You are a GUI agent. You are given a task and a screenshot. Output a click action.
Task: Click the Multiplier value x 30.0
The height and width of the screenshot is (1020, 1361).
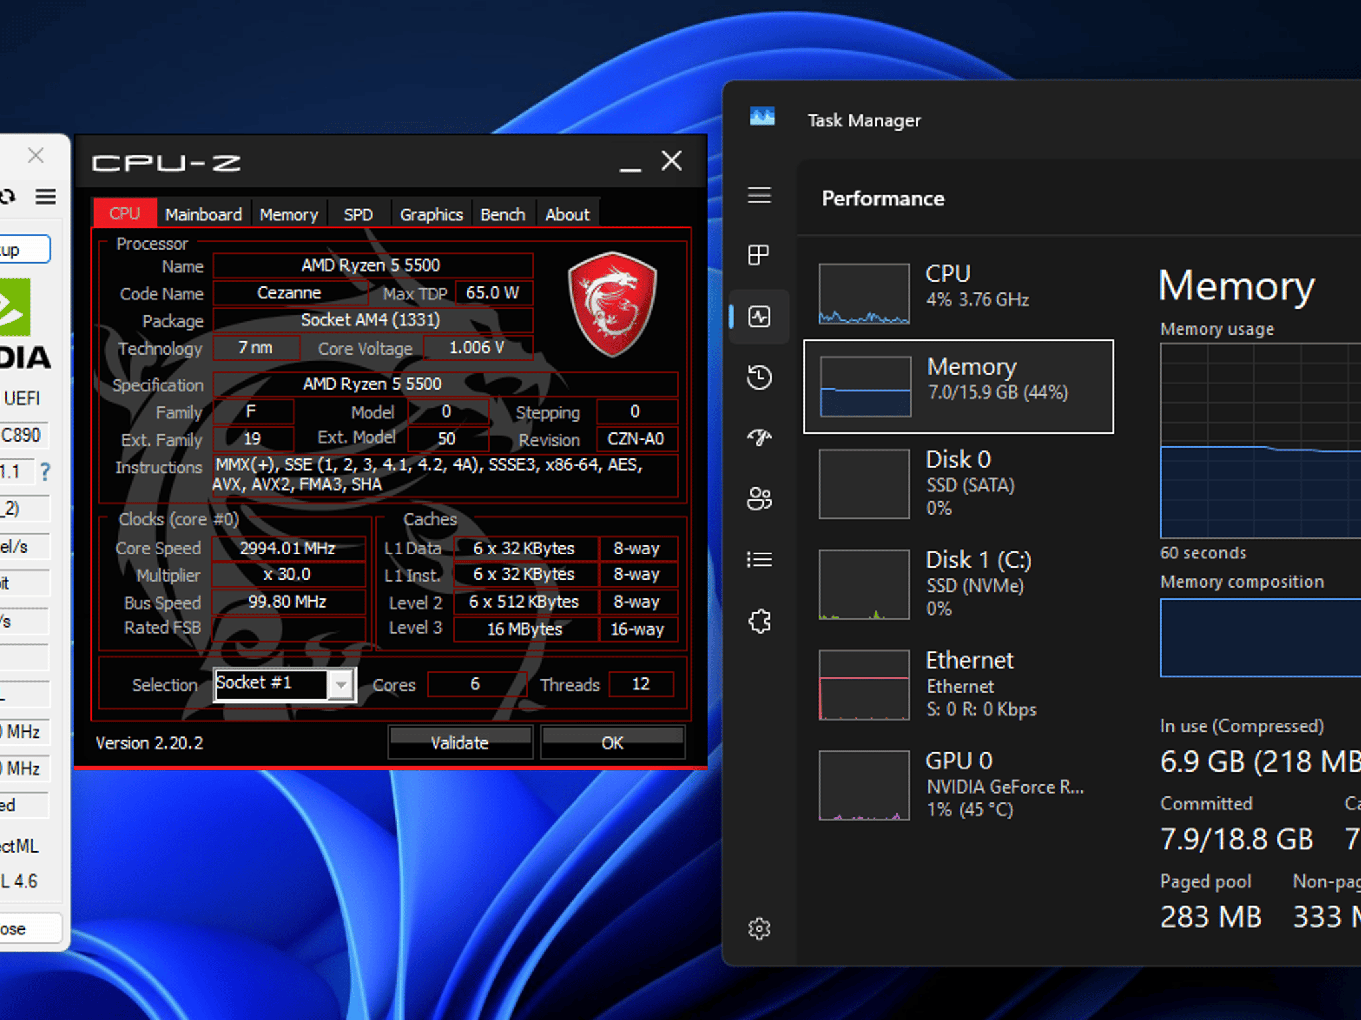288,574
